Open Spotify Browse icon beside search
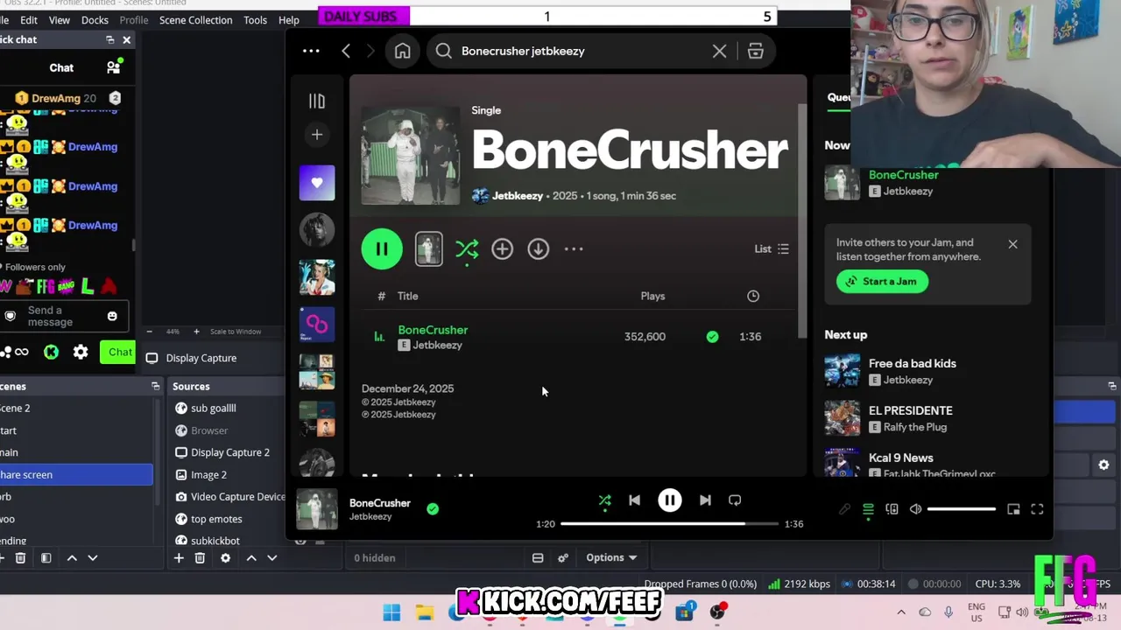The width and height of the screenshot is (1121, 630). pyautogui.click(x=756, y=51)
